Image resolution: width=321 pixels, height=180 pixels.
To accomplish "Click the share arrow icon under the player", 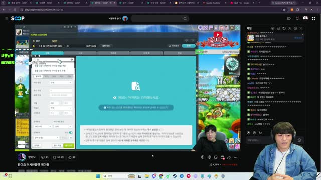I will click(x=229, y=157).
